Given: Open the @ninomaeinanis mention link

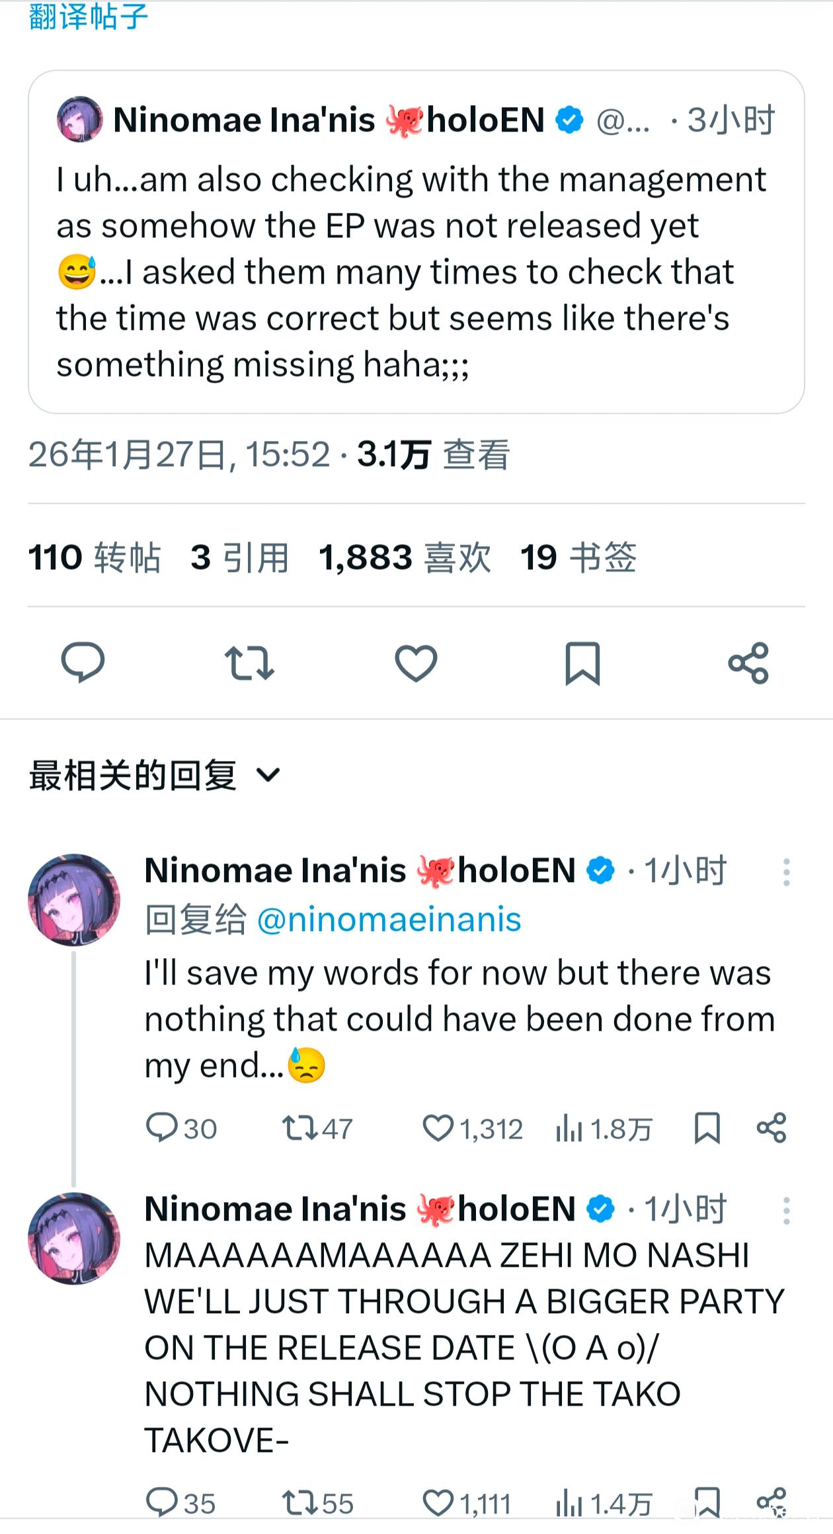Looking at the screenshot, I should tap(389, 920).
